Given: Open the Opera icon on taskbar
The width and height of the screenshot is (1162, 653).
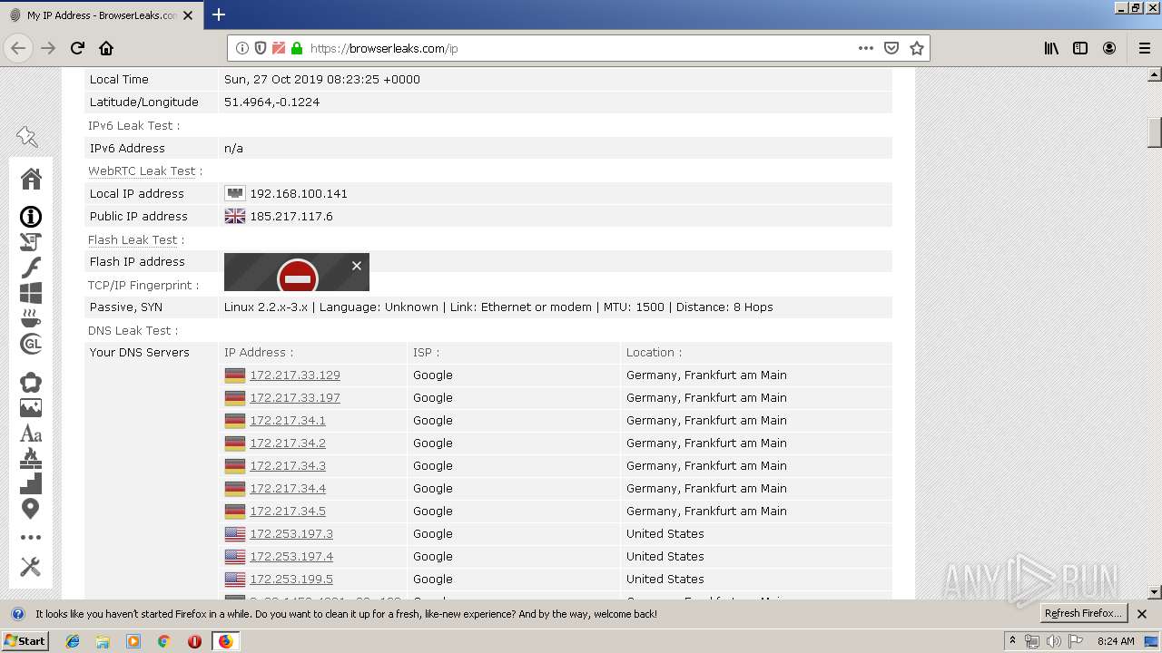Looking at the screenshot, I should click(194, 641).
